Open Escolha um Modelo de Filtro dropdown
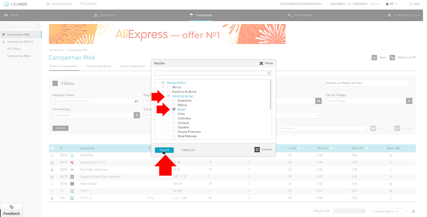Screen dimensions: 427x217 click(x=369, y=83)
